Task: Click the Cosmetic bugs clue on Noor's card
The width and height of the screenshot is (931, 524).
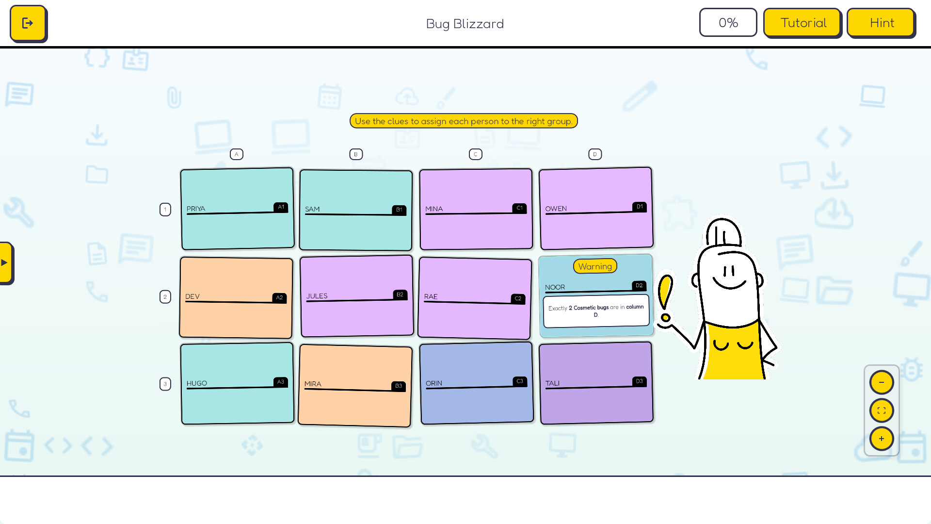Action: pos(596,311)
